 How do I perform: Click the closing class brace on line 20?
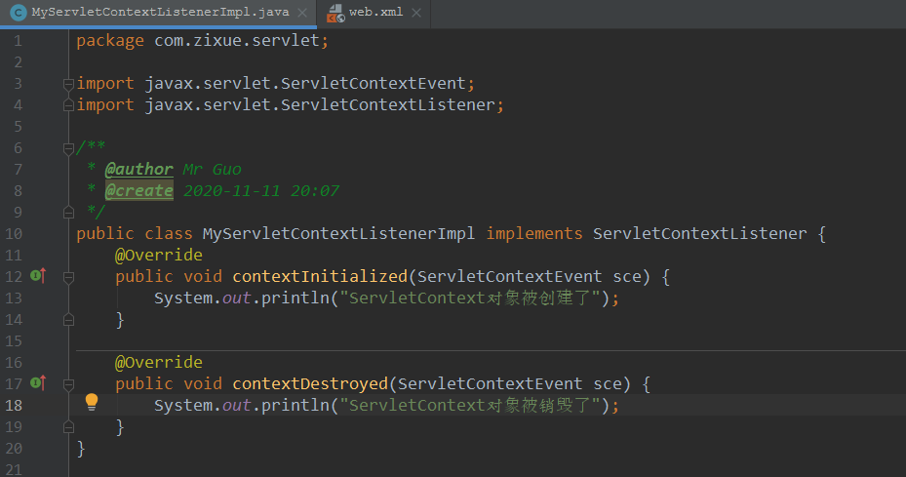tap(81, 448)
